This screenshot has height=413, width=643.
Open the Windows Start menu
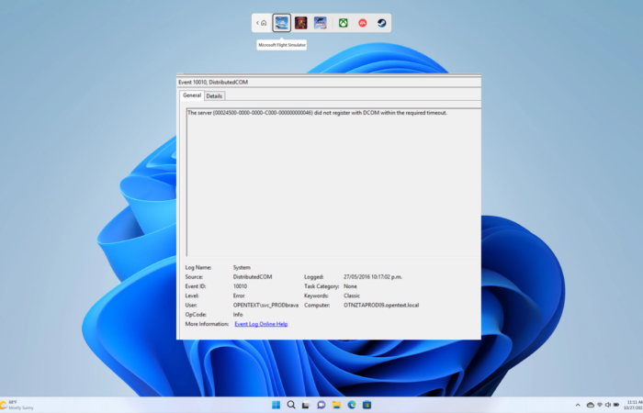(276, 405)
